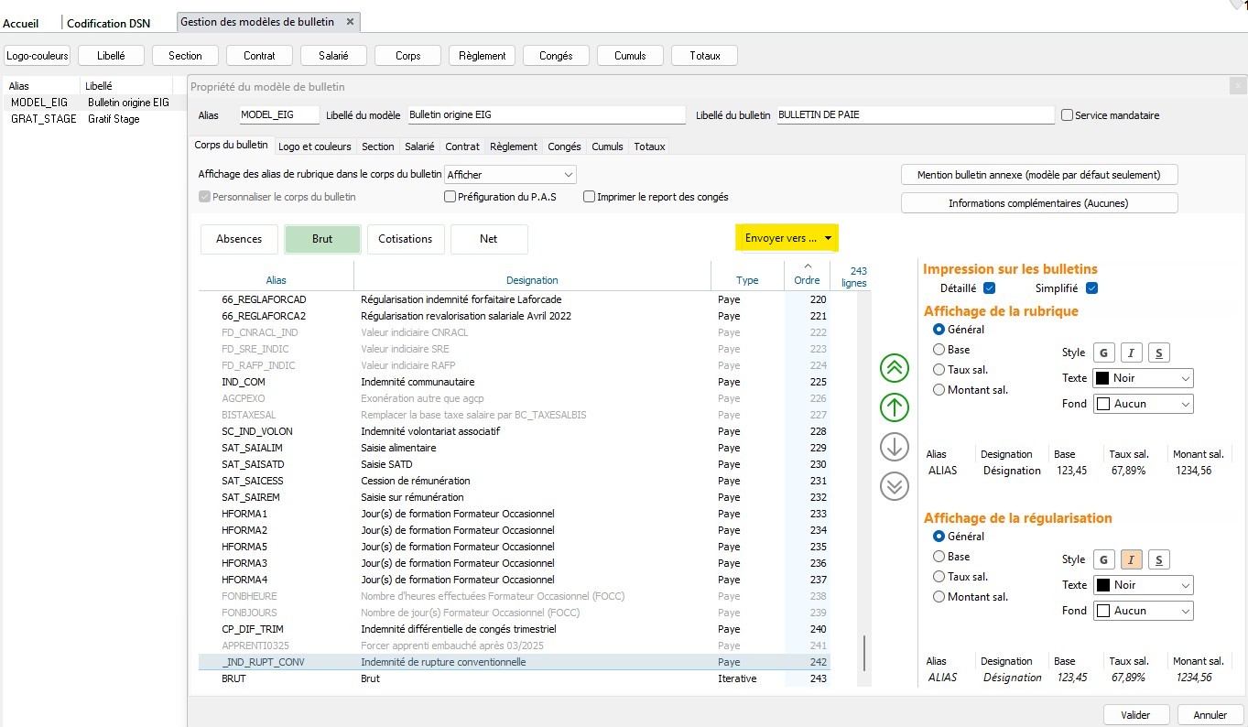Close the Gestion des modèles de bulletin tab
The width and height of the screenshot is (1248, 727).
352,21
